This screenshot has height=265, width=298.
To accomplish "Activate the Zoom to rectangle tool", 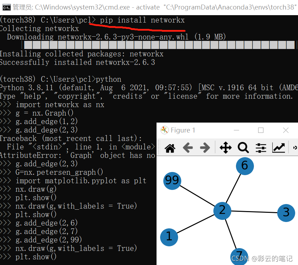I will coord(243,148).
